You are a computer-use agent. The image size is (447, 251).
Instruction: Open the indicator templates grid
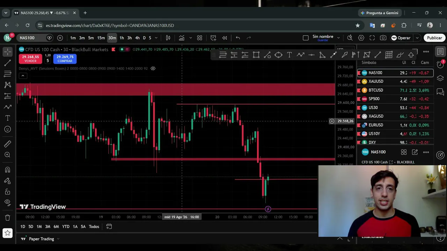coord(200,38)
